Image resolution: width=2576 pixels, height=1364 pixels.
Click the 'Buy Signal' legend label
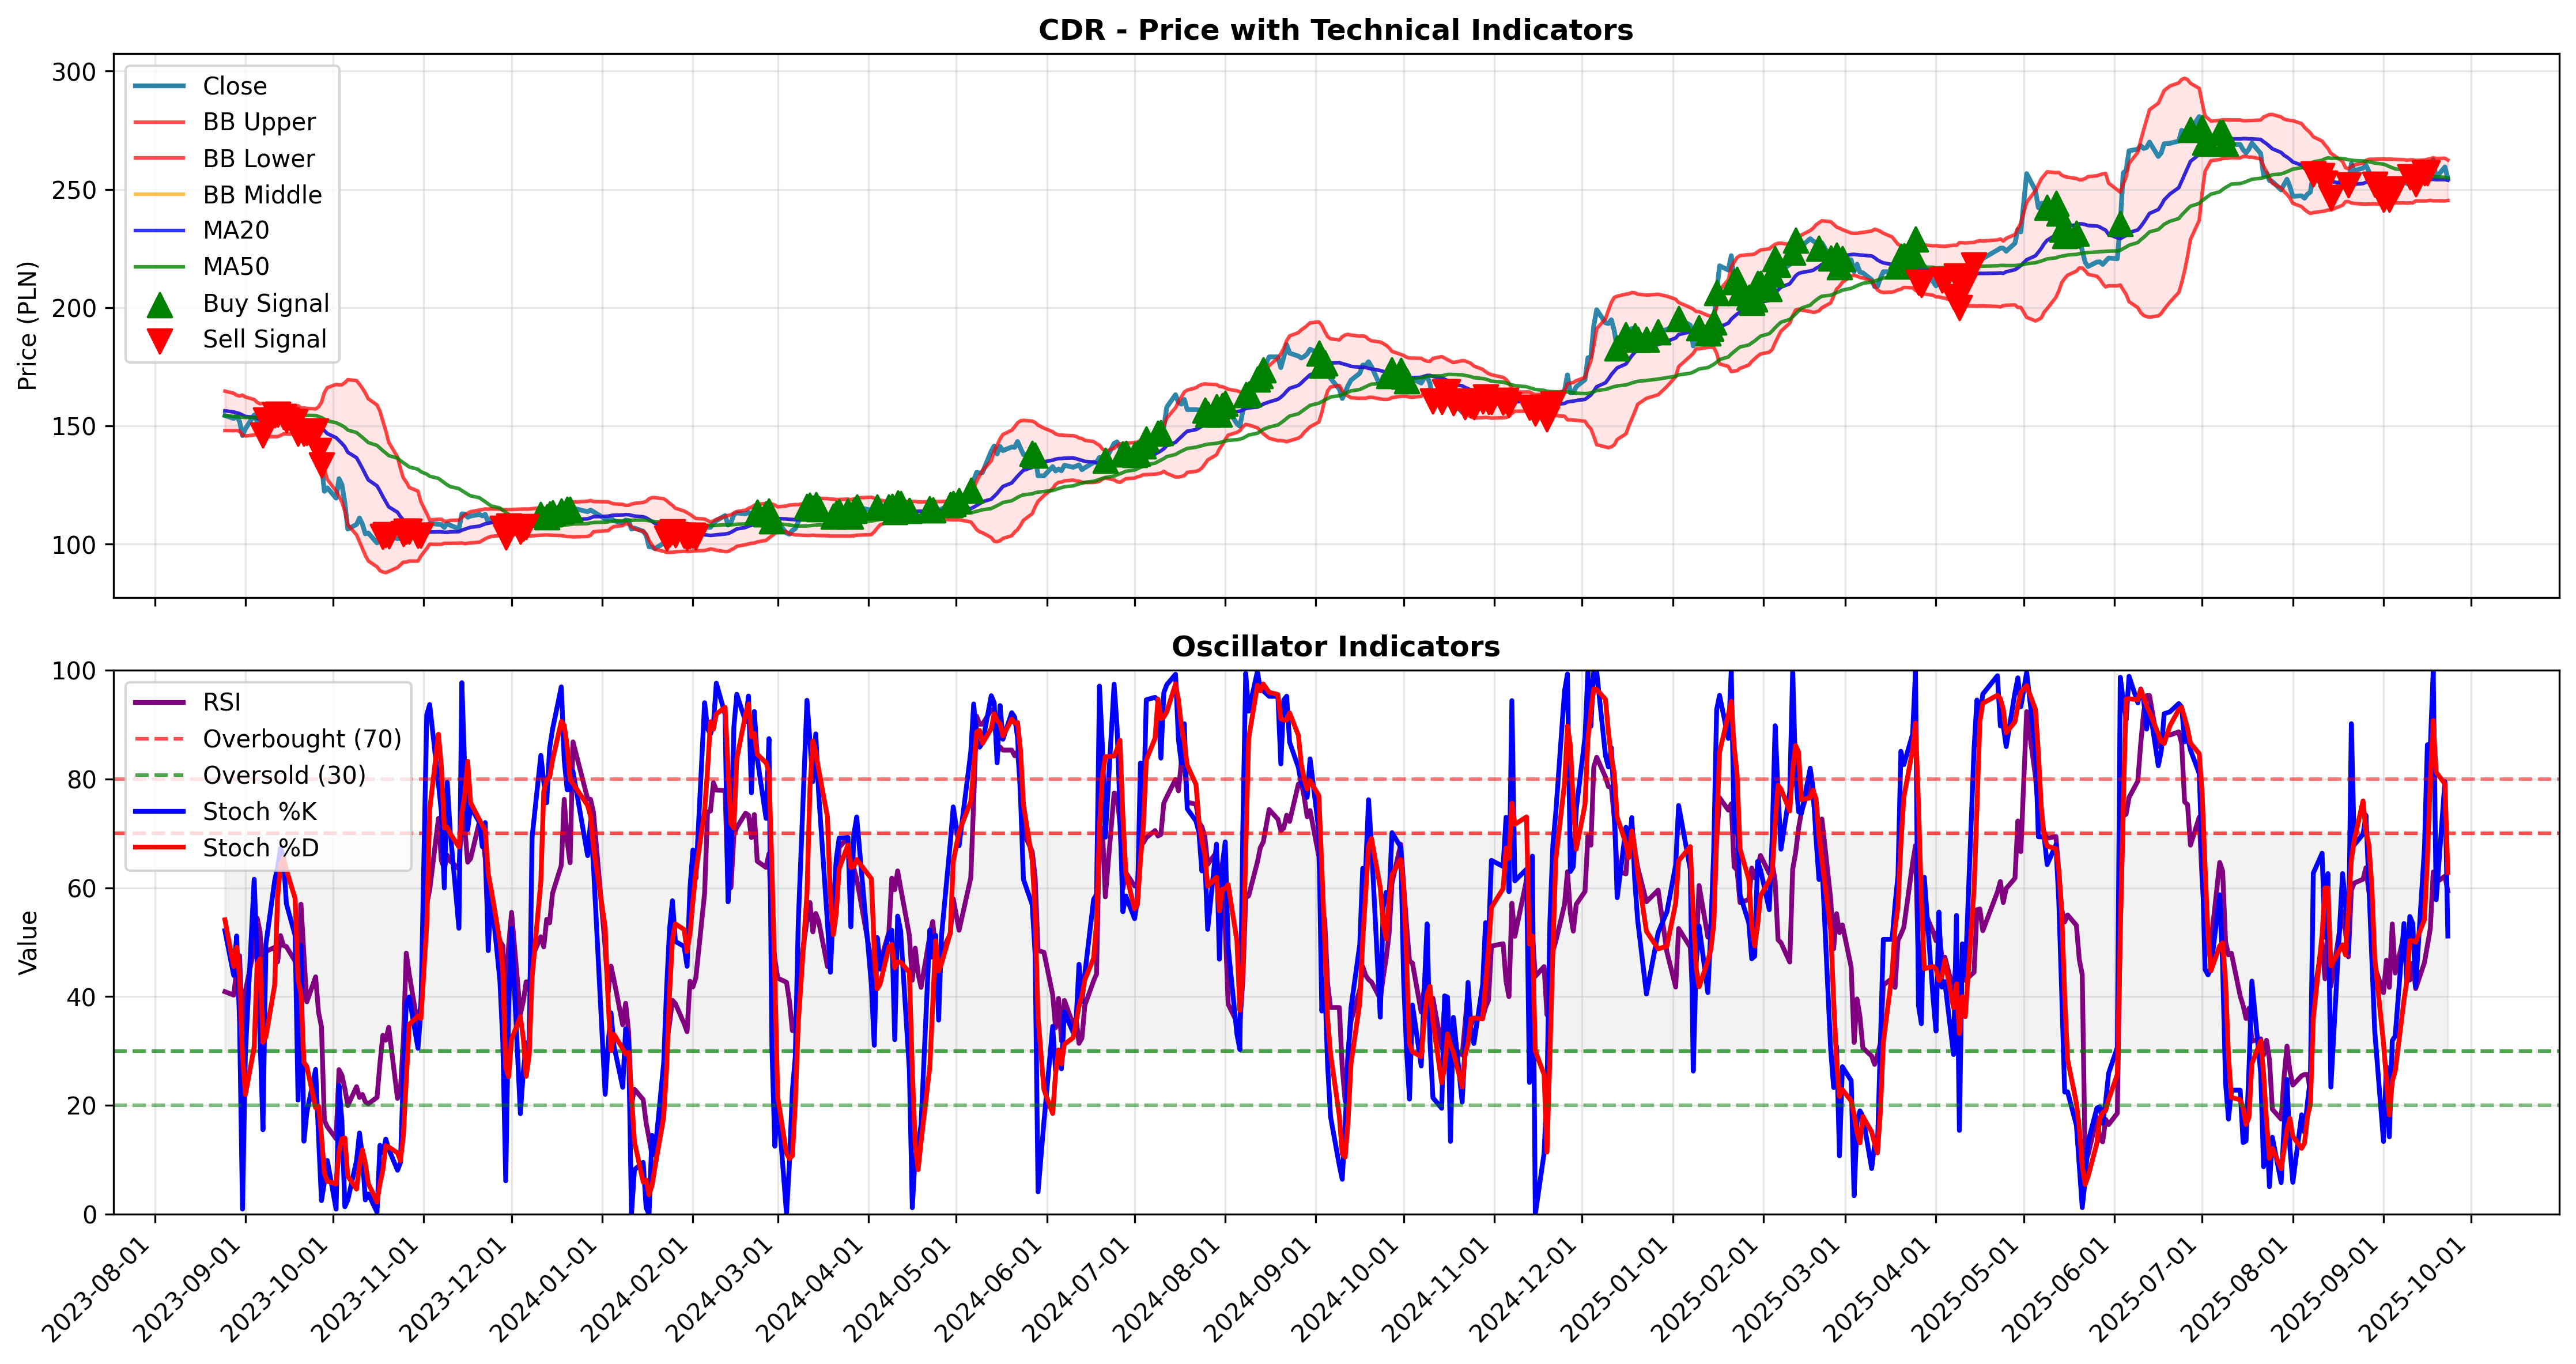266,303
